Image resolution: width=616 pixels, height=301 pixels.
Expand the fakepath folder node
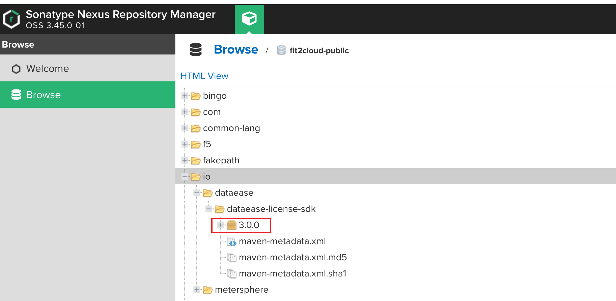[x=185, y=160]
